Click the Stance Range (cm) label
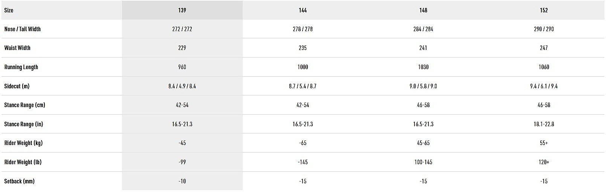The height and width of the screenshot is (192, 607). pyautogui.click(x=24, y=105)
